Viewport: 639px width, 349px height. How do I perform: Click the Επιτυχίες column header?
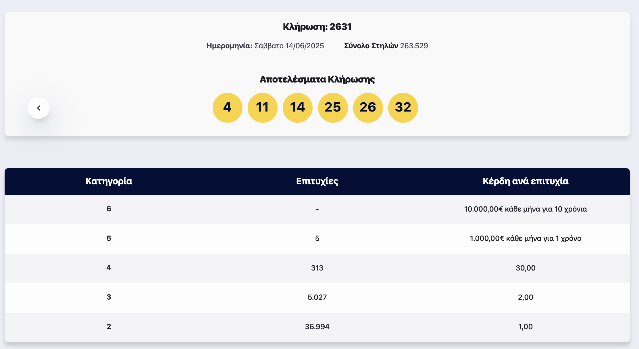[x=317, y=181]
